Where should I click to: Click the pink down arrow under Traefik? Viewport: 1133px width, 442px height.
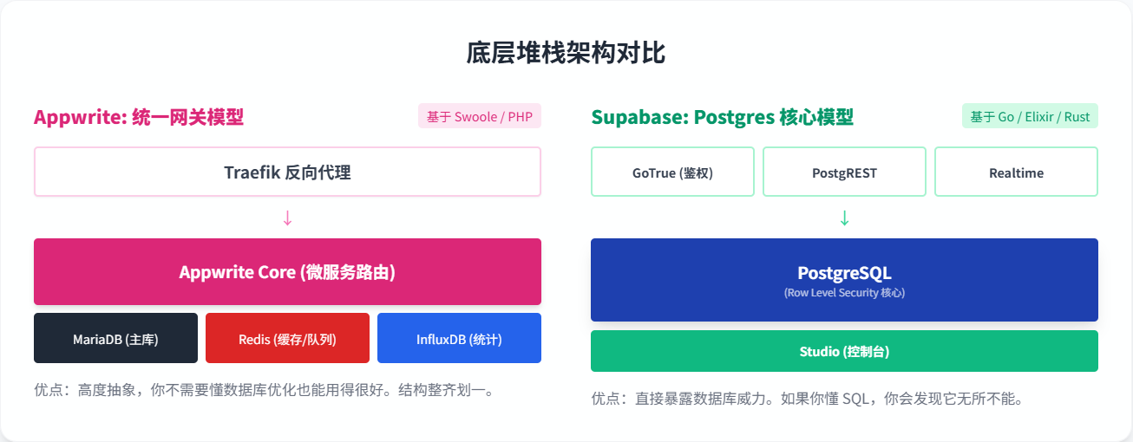coord(287,218)
